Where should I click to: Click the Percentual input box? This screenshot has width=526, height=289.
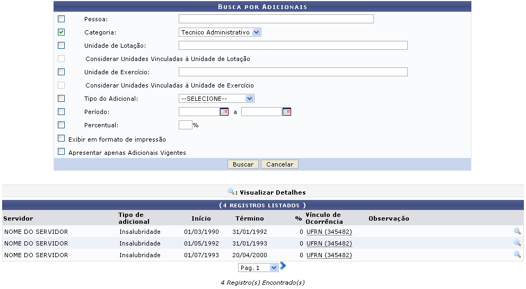185,125
